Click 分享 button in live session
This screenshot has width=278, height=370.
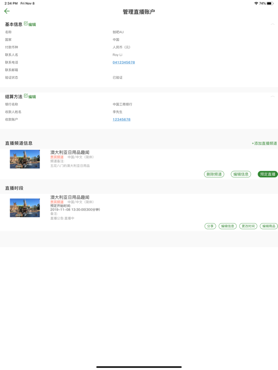[x=210, y=226]
